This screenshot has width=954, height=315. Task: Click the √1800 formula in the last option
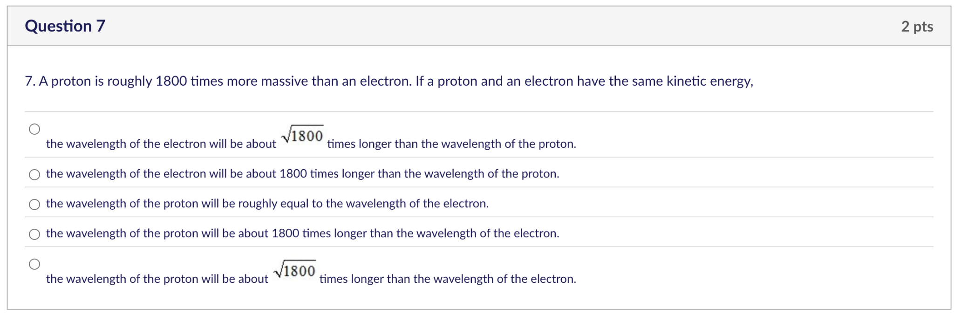point(295,269)
